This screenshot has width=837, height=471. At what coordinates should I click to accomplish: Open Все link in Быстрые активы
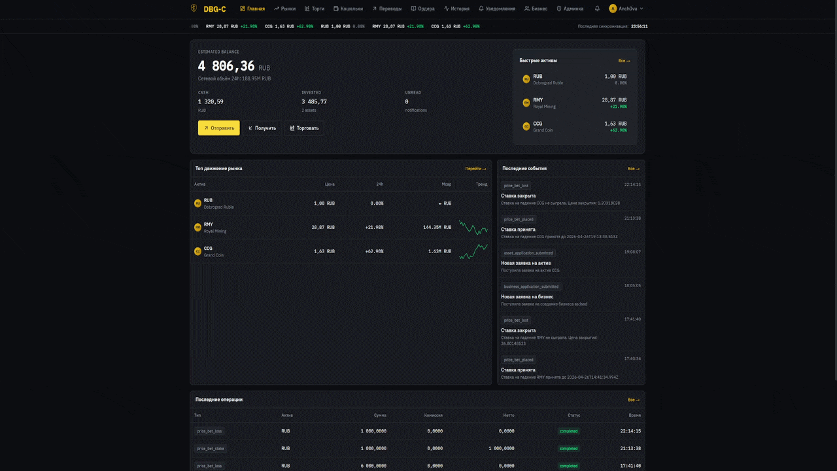(624, 61)
